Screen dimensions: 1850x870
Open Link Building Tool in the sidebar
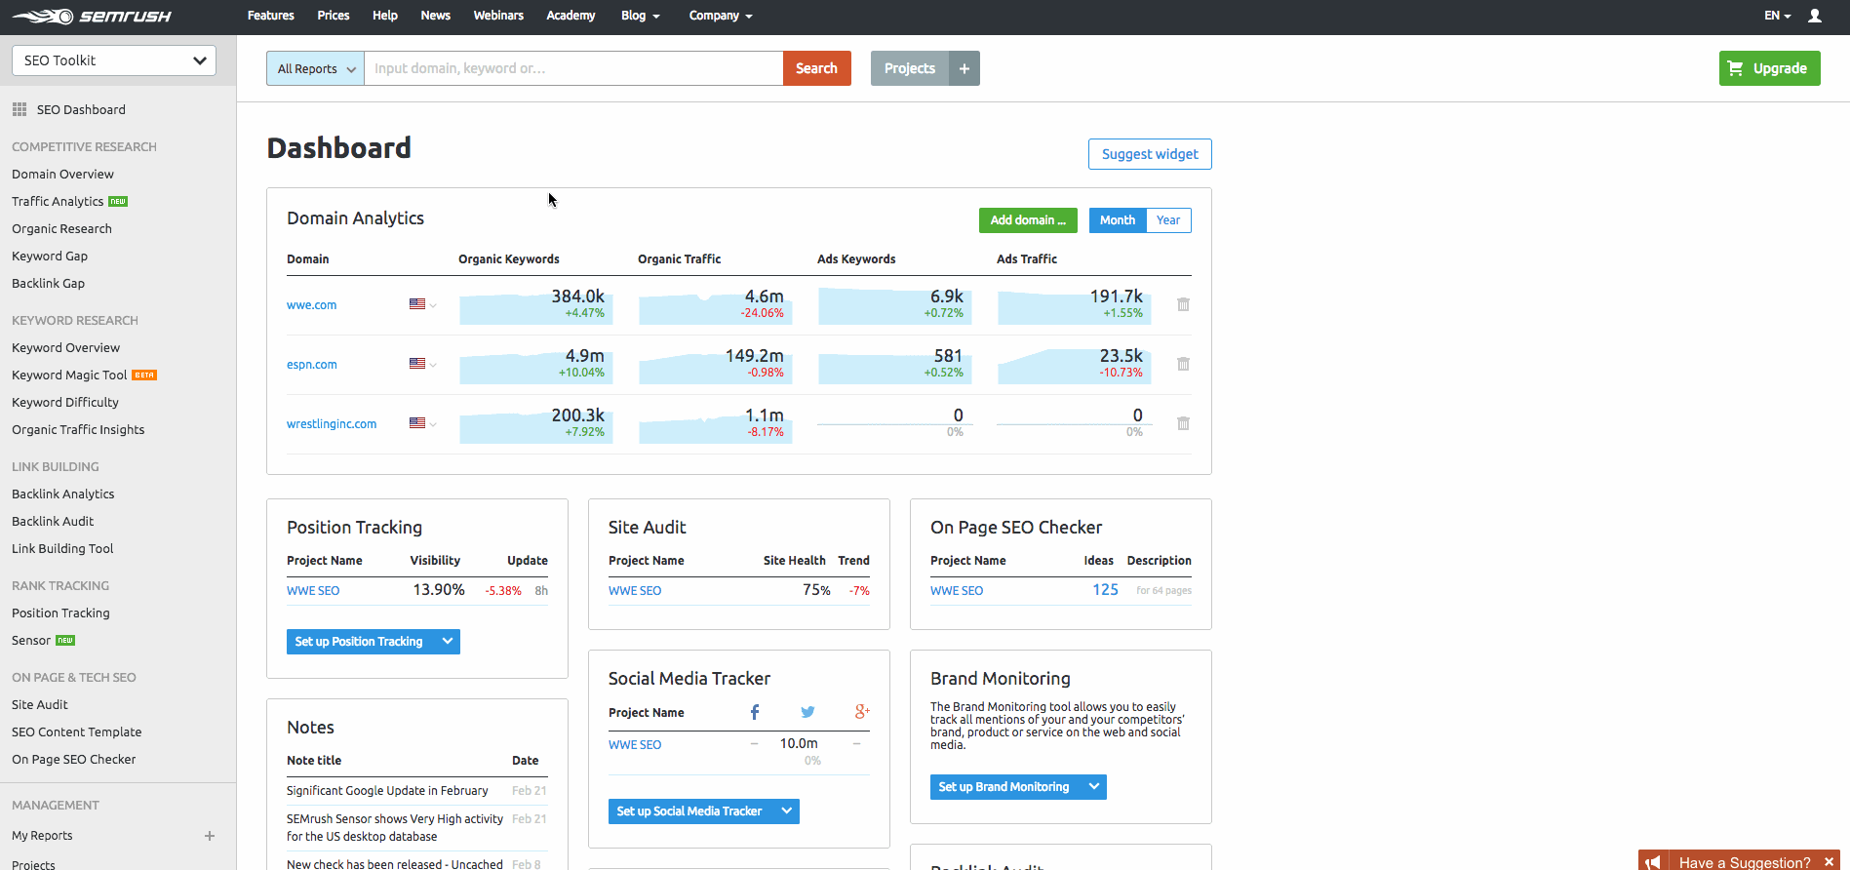[62, 549]
